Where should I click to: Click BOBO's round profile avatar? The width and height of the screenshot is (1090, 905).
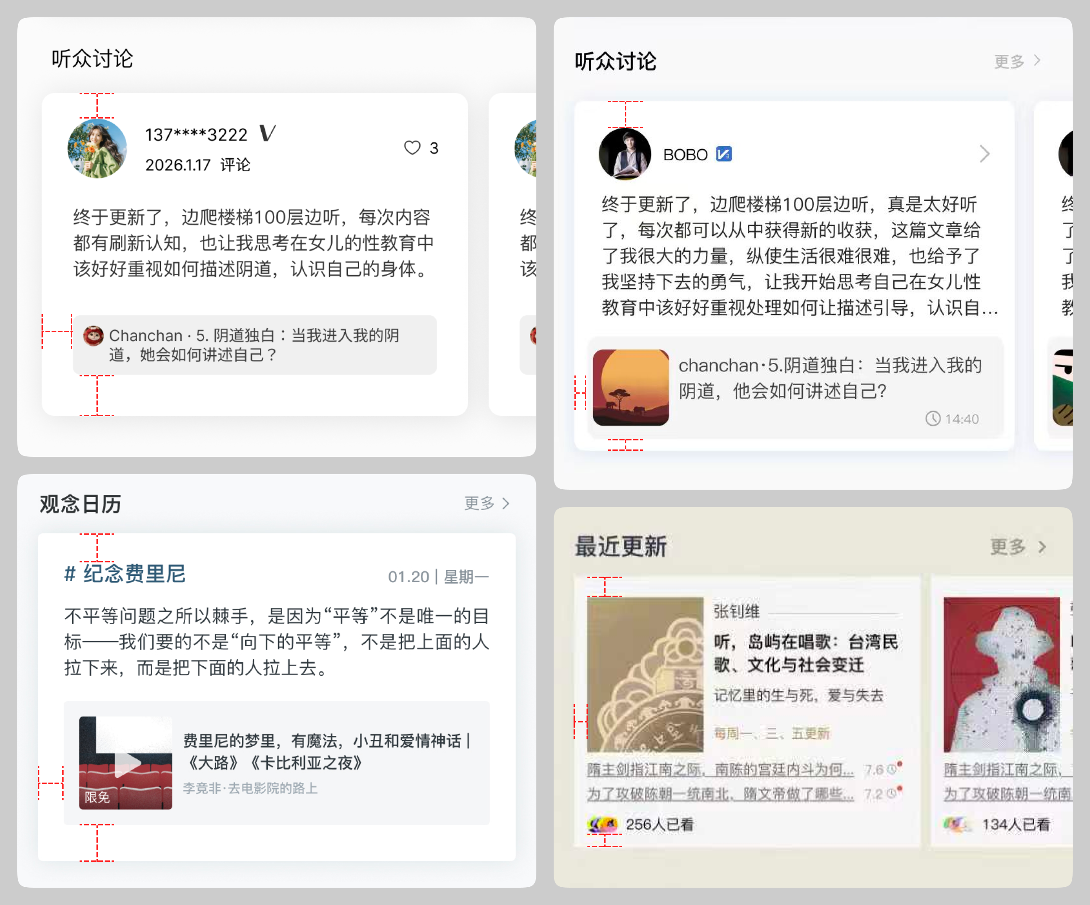point(625,154)
